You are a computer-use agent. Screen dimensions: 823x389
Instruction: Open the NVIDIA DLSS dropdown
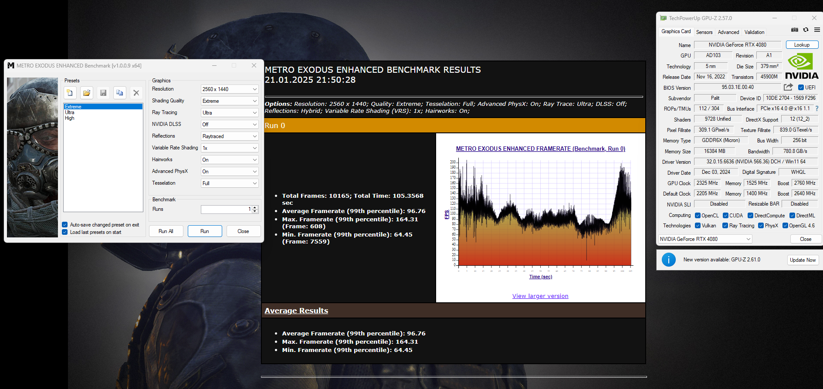point(230,125)
